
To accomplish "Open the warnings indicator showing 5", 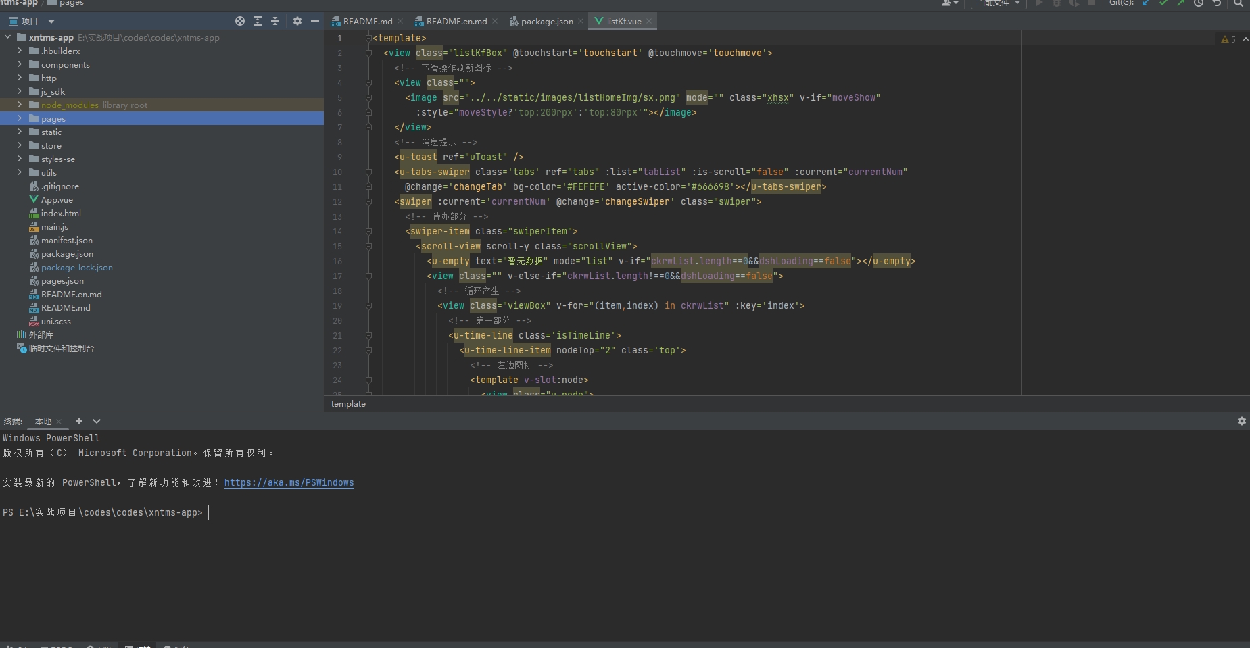I will [x=1228, y=39].
